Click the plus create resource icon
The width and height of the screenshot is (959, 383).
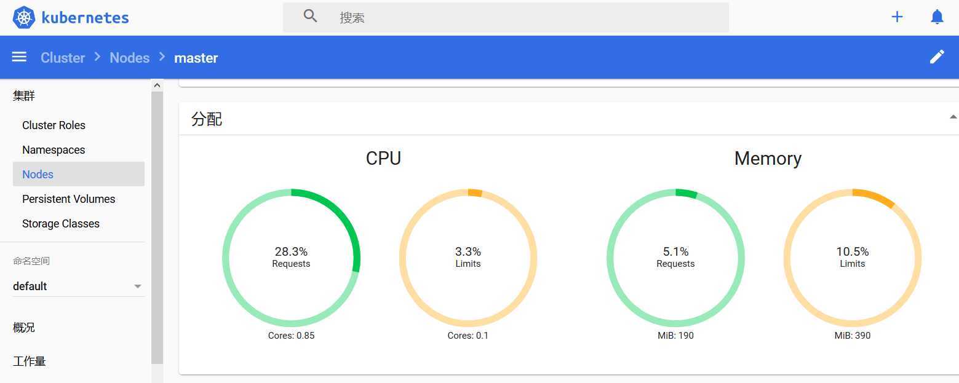[897, 17]
